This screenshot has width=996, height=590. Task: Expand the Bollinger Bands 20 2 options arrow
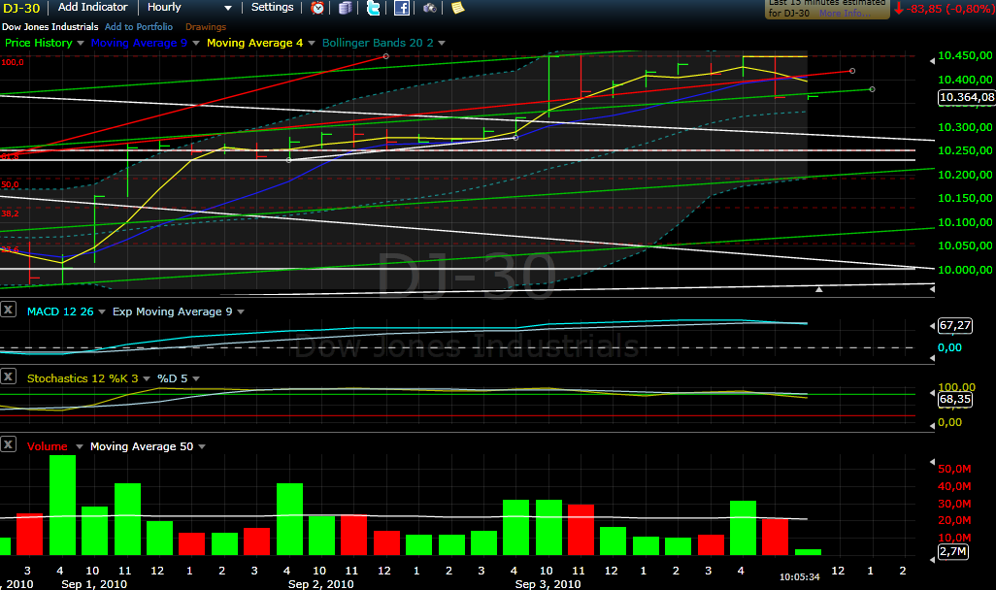pos(442,44)
